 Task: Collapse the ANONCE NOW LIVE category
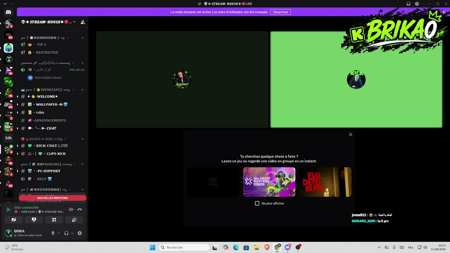[x=44, y=139]
